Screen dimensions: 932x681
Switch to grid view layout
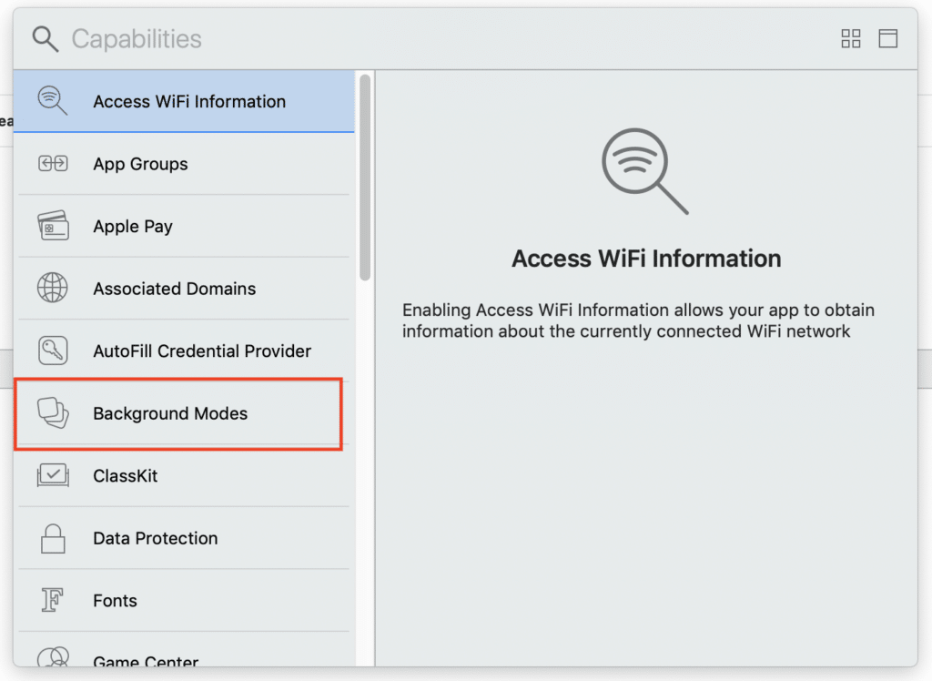[x=851, y=38]
